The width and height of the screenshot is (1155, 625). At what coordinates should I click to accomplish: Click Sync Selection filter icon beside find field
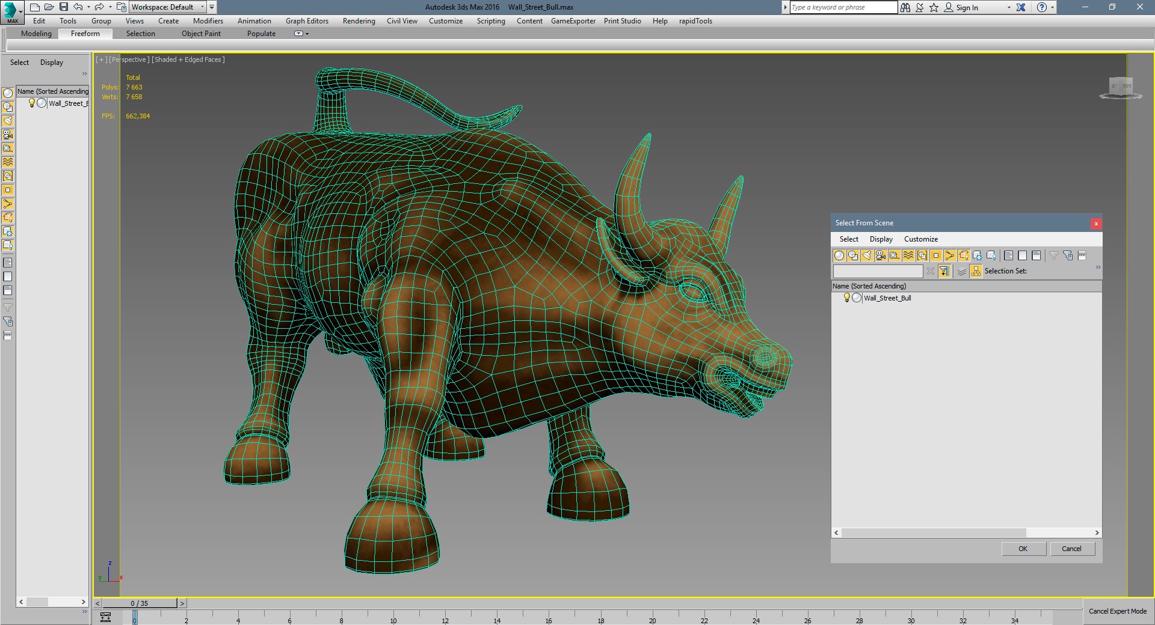click(944, 271)
